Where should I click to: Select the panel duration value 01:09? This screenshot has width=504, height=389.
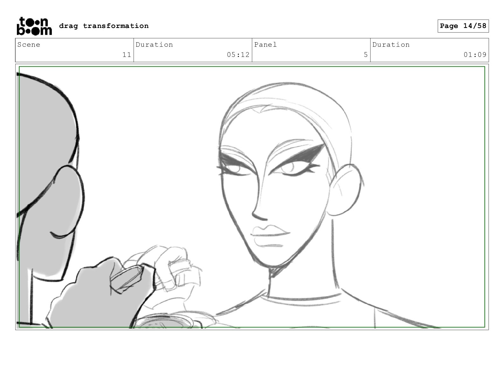(x=475, y=55)
